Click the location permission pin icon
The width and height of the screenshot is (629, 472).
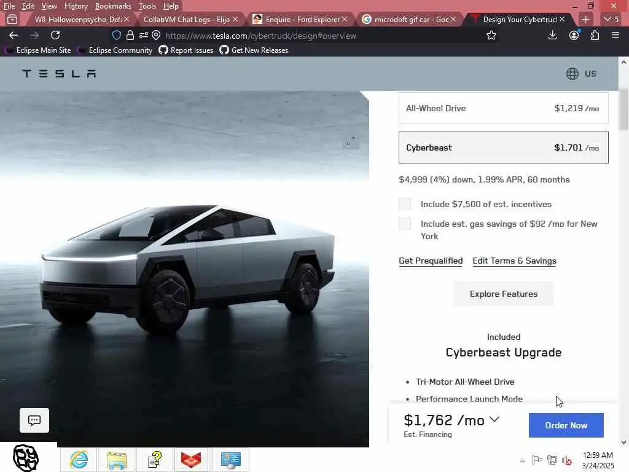[156, 35]
